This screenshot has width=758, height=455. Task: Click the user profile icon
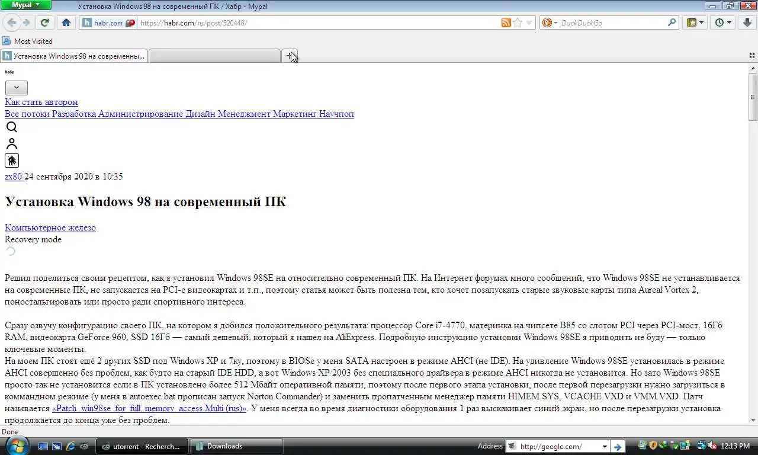pyautogui.click(x=11, y=143)
